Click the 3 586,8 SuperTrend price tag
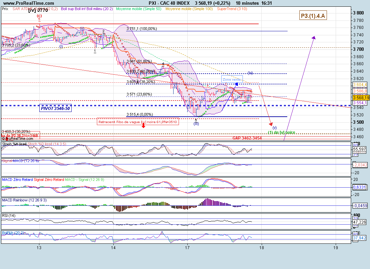 tap(360, 91)
